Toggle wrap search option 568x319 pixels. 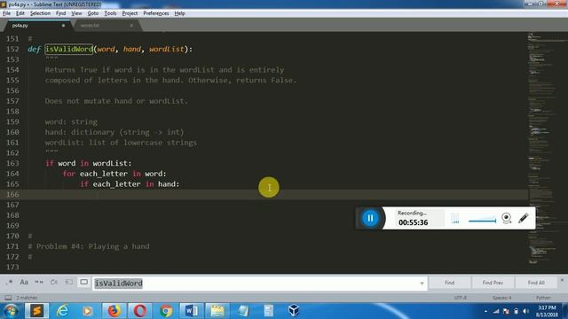53,283
